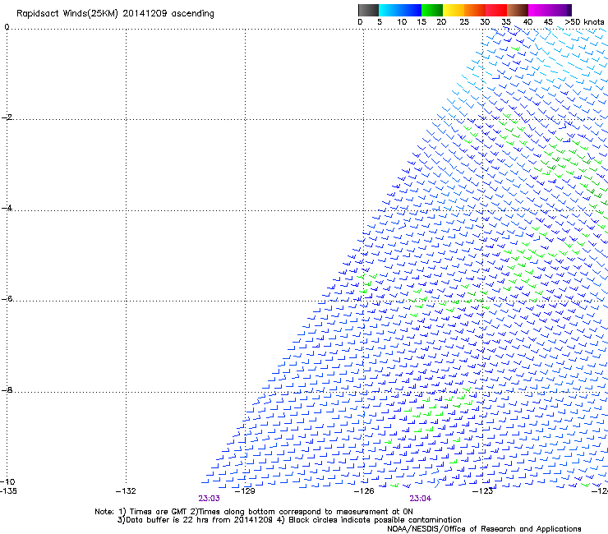The height and width of the screenshot is (534, 608).
Task: Click the longitude label '-126'
Action: [x=364, y=491]
